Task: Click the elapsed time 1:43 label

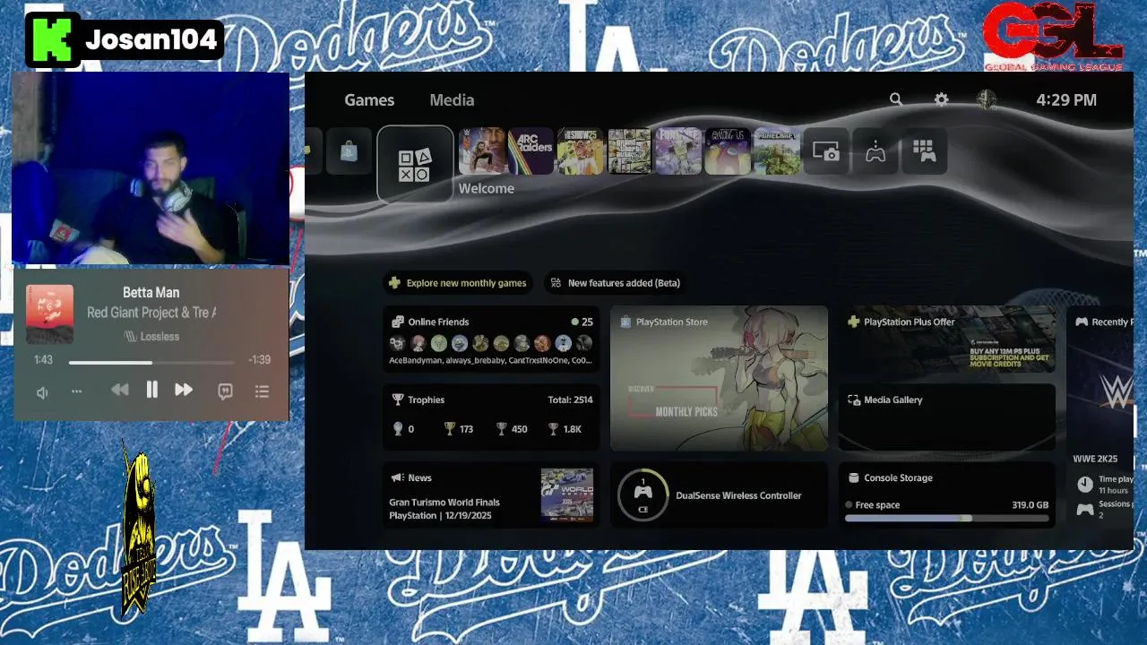Action: [44, 359]
